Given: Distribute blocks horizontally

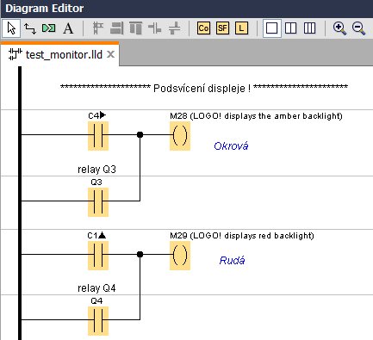Looking at the screenshot, I should click(x=155, y=28).
